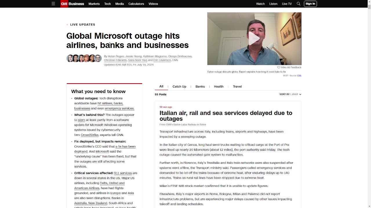Image resolution: width=371 pixels, height=208 pixels.
Task: Click the first author avatar photo
Action: pos(70,58)
